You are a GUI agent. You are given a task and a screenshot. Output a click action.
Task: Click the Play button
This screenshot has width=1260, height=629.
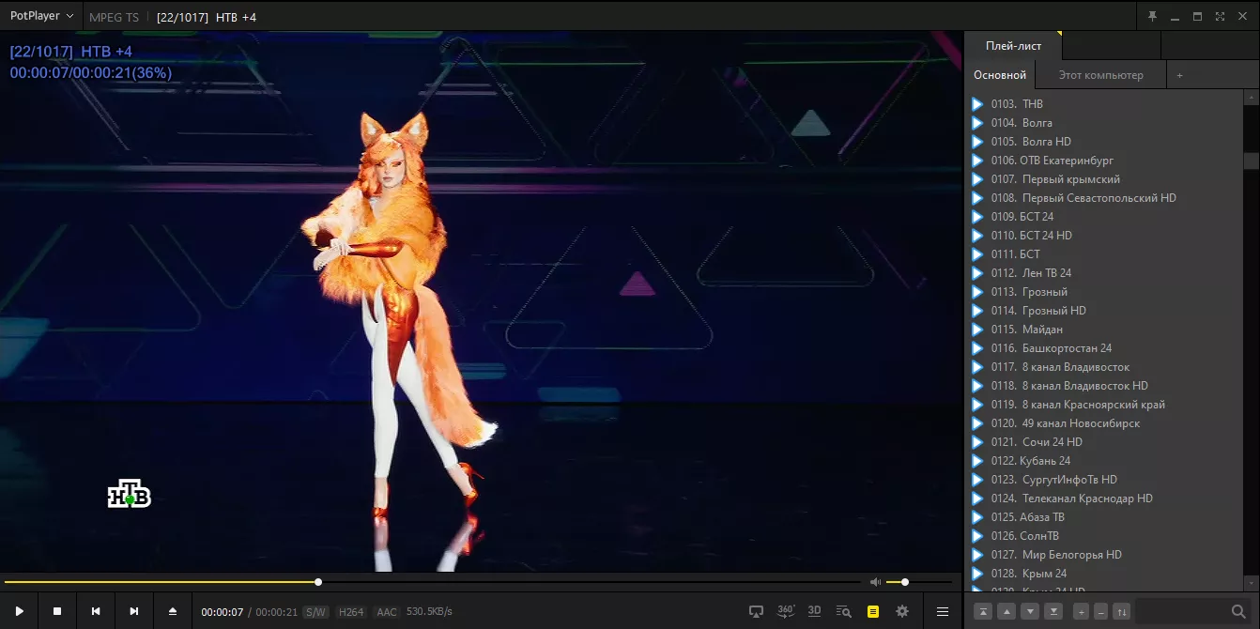point(19,611)
